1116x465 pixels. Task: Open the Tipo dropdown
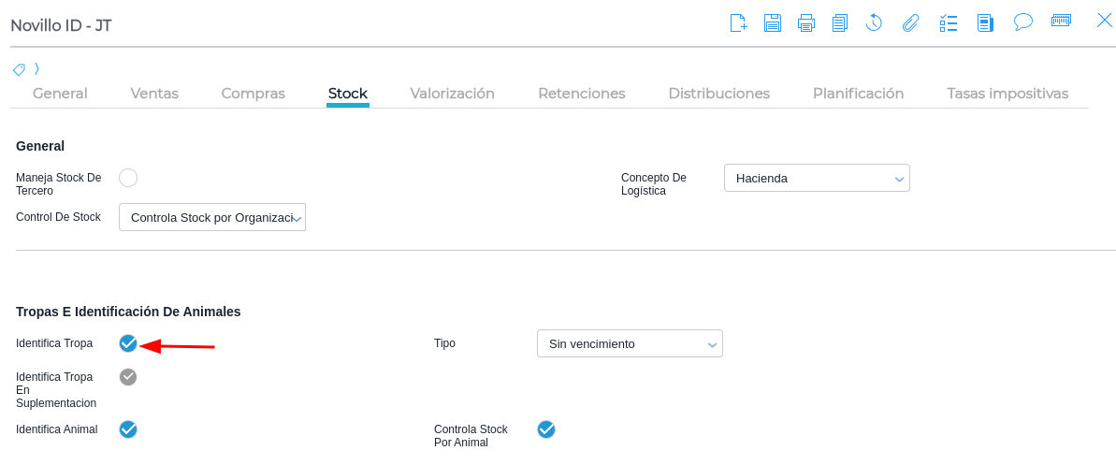(630, 343)
